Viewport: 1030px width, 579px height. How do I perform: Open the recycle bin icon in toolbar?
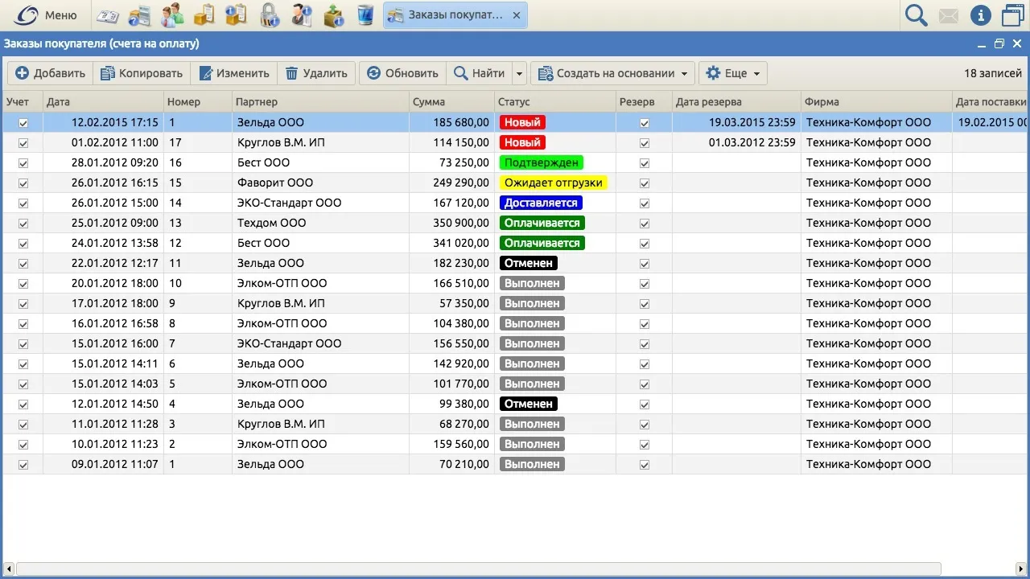pyautogui.click(x=365, y=15)
